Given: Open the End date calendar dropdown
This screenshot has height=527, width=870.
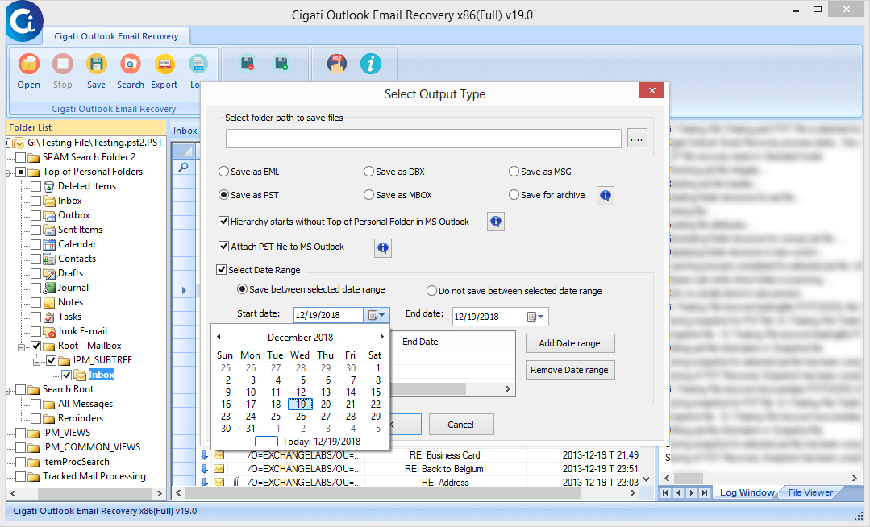Looking at the screenshot, I should click(x=536, y=317).
